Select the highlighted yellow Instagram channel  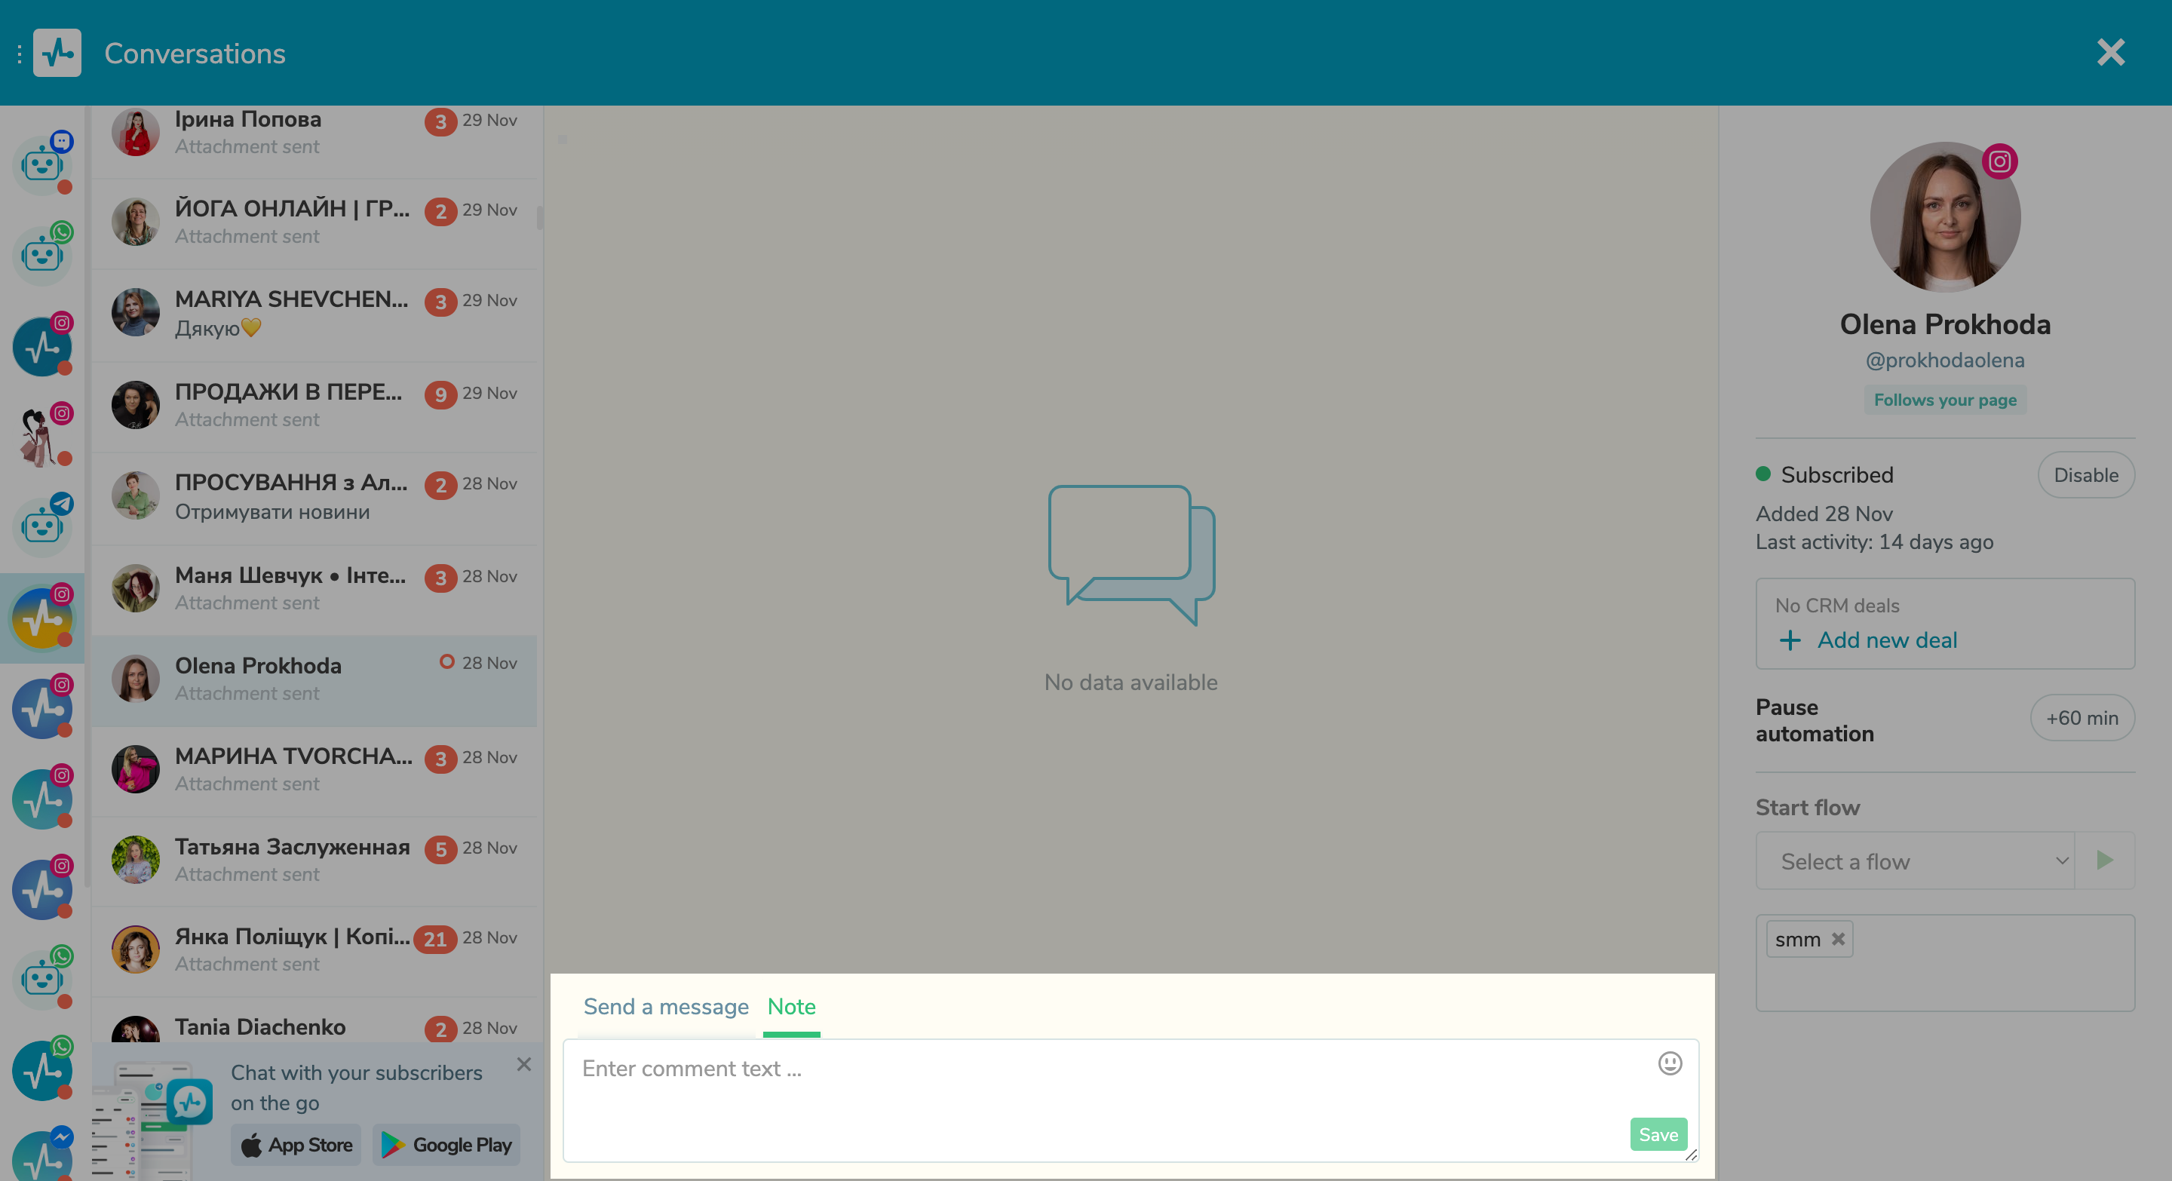[41, 618]
